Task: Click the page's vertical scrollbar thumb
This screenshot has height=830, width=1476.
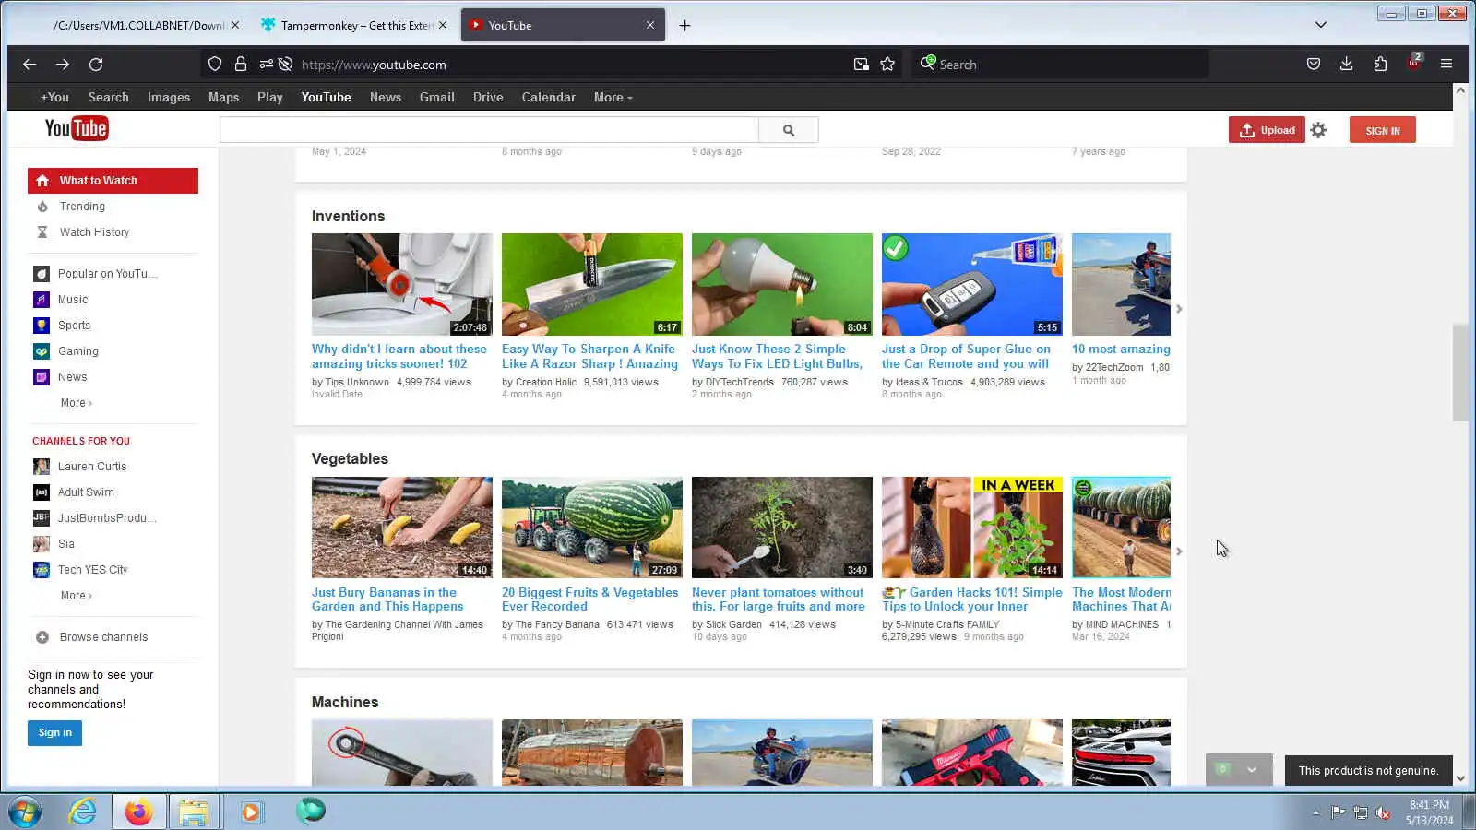Action: pos(1459,373)
